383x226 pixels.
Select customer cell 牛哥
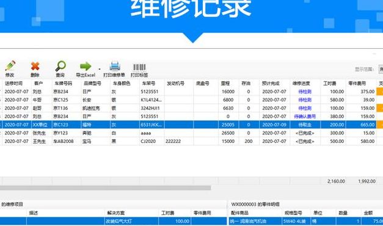pos(37,100)
